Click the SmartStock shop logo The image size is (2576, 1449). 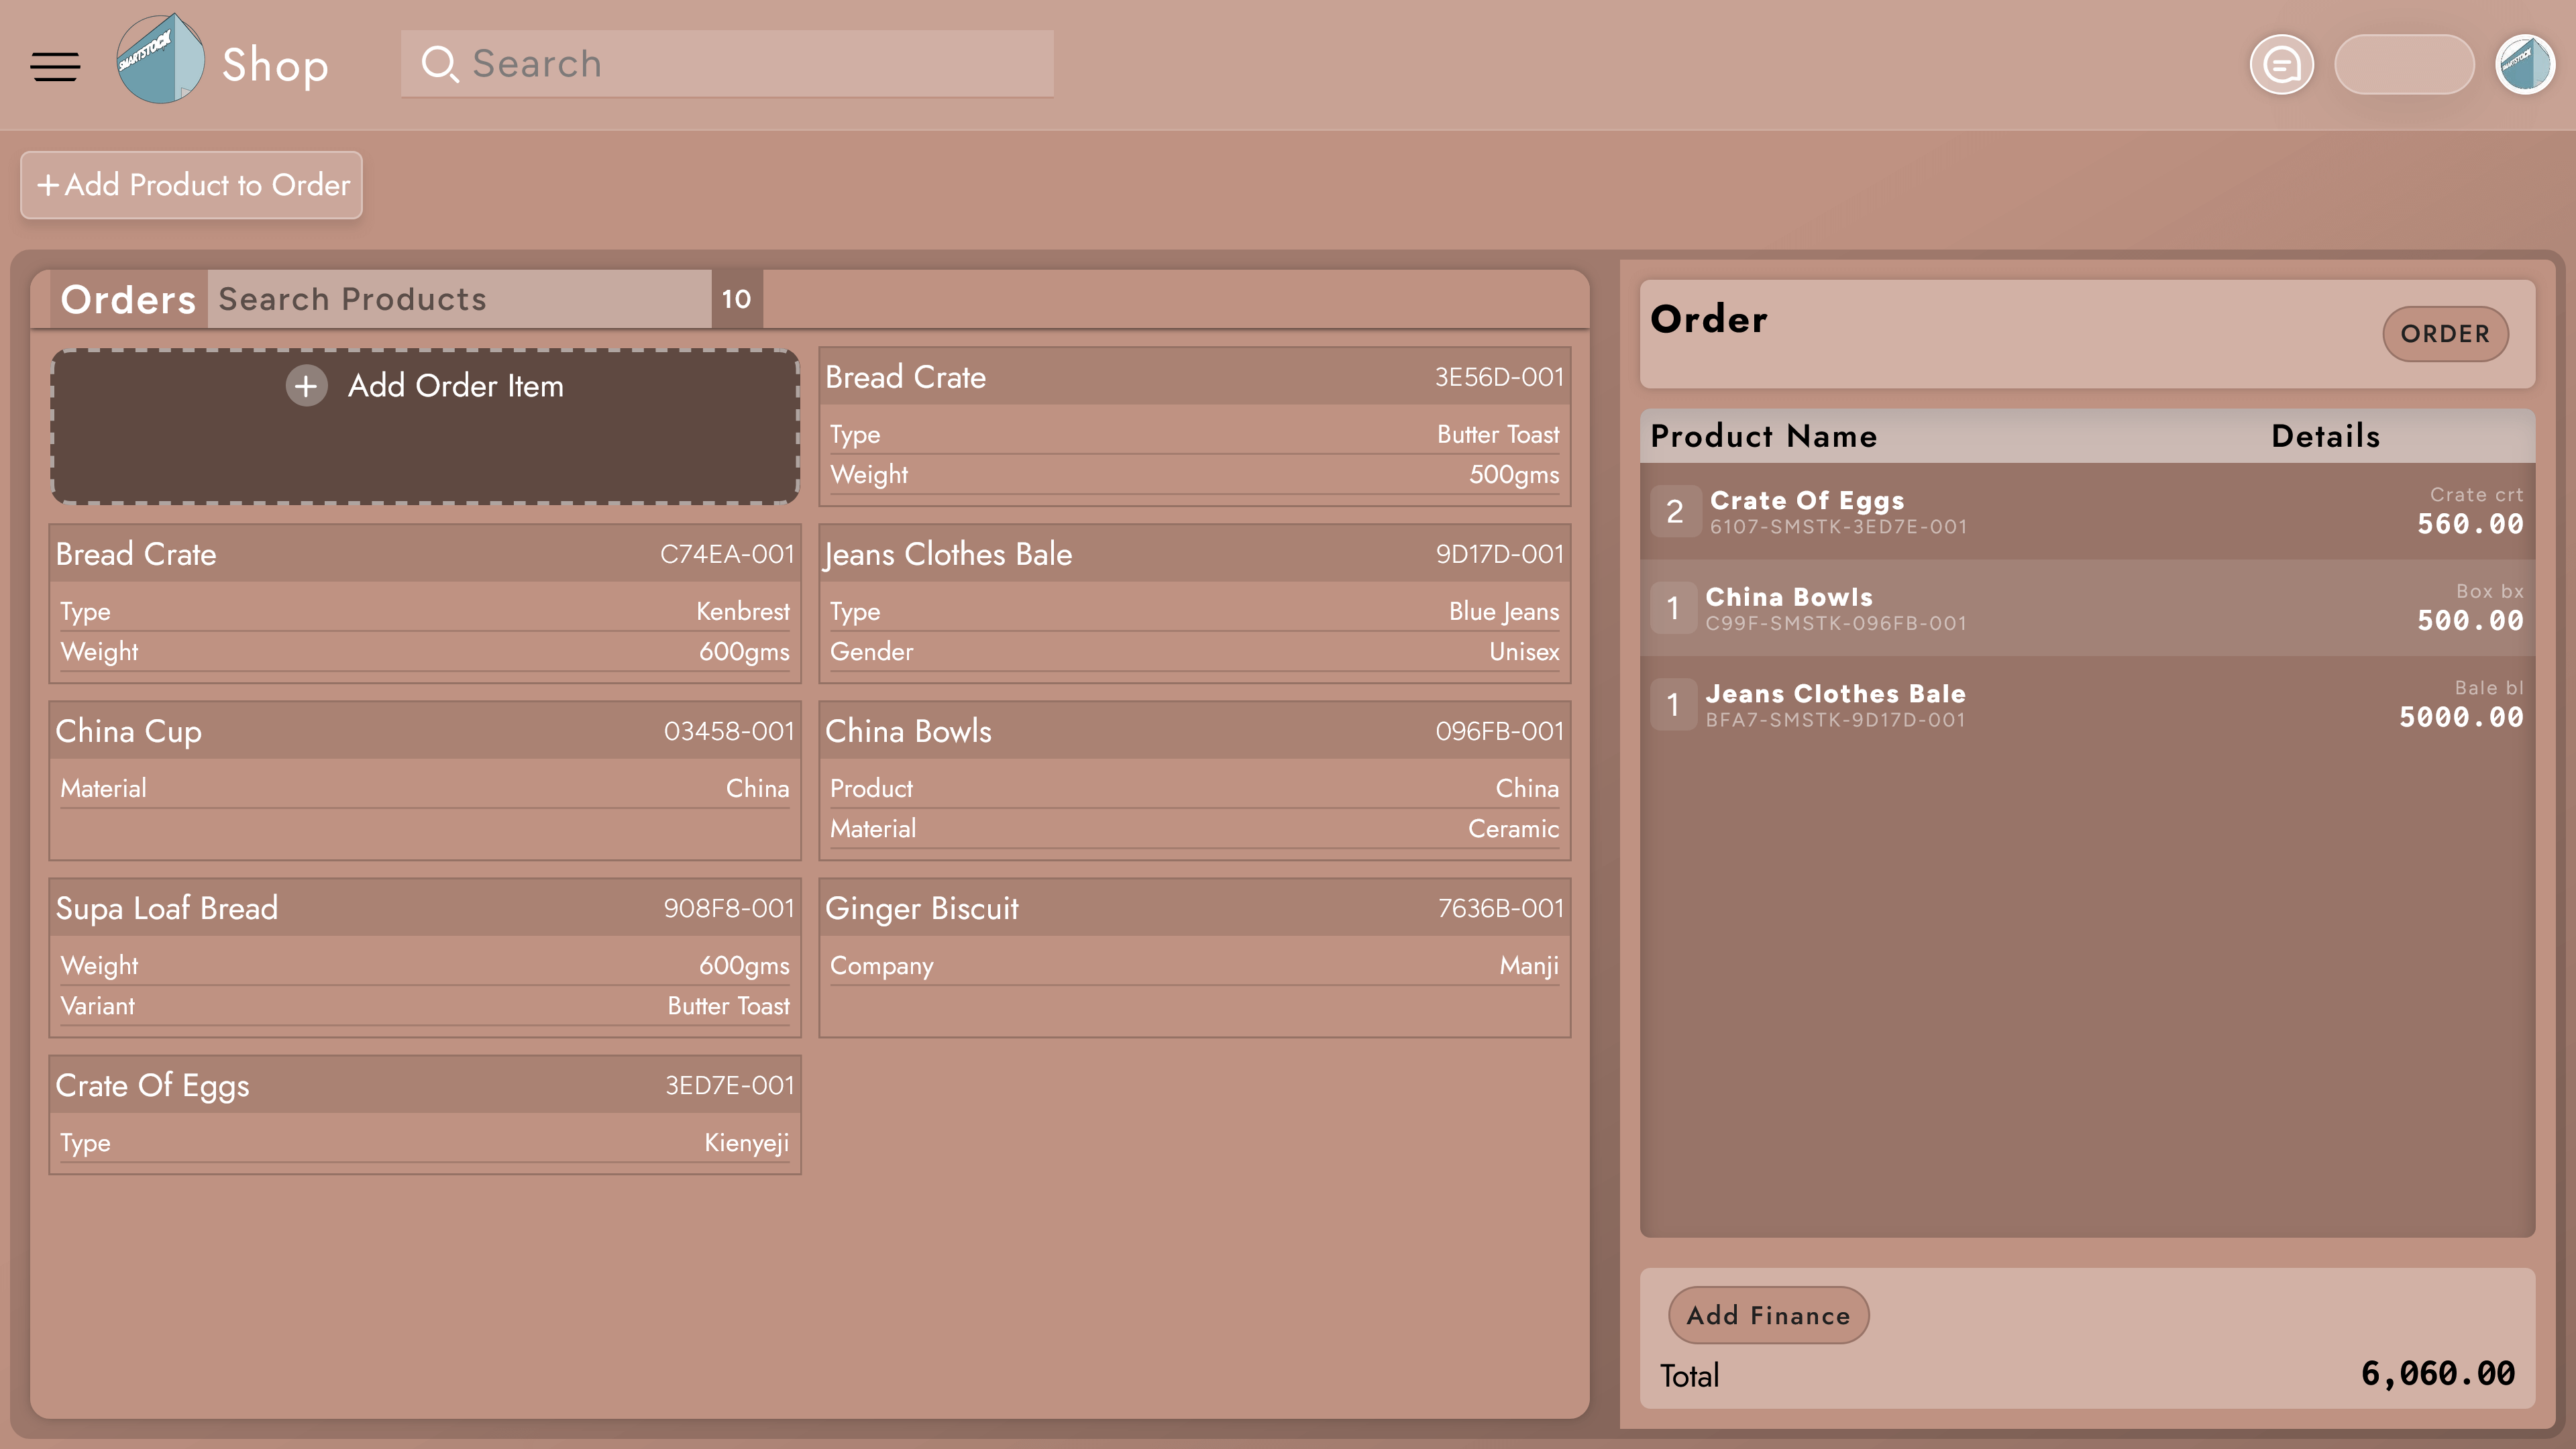tap(160, 60)
